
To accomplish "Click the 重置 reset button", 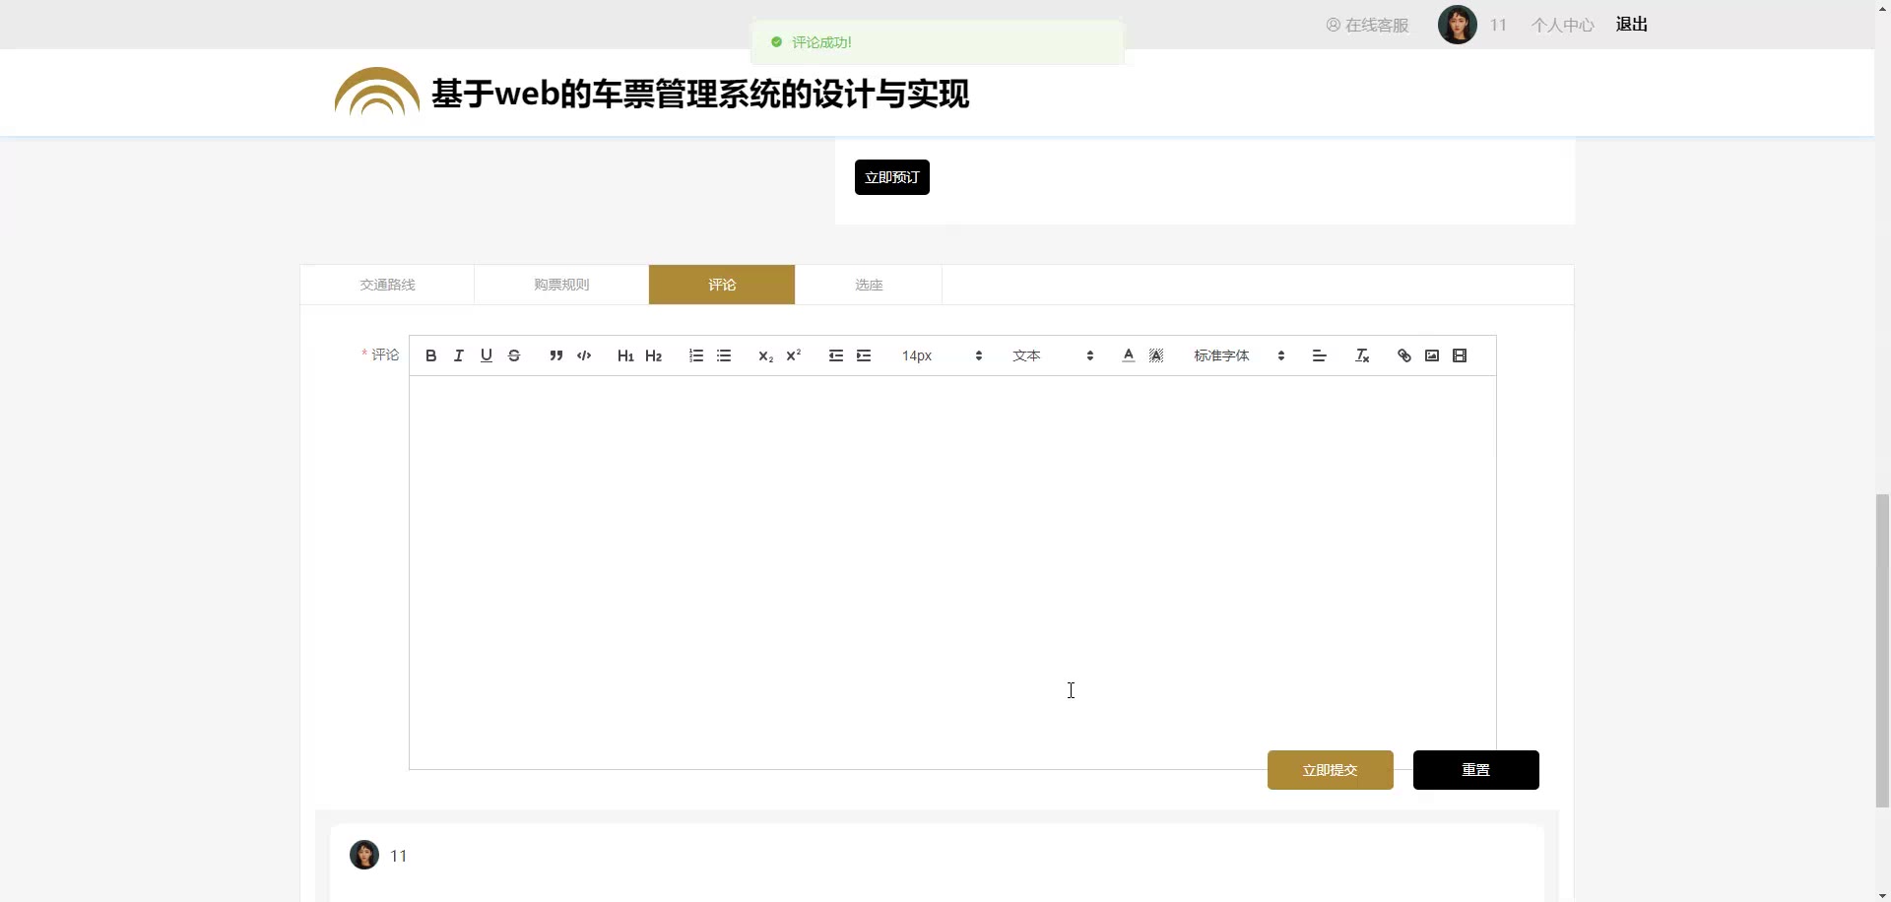I will pos(1476,770).
